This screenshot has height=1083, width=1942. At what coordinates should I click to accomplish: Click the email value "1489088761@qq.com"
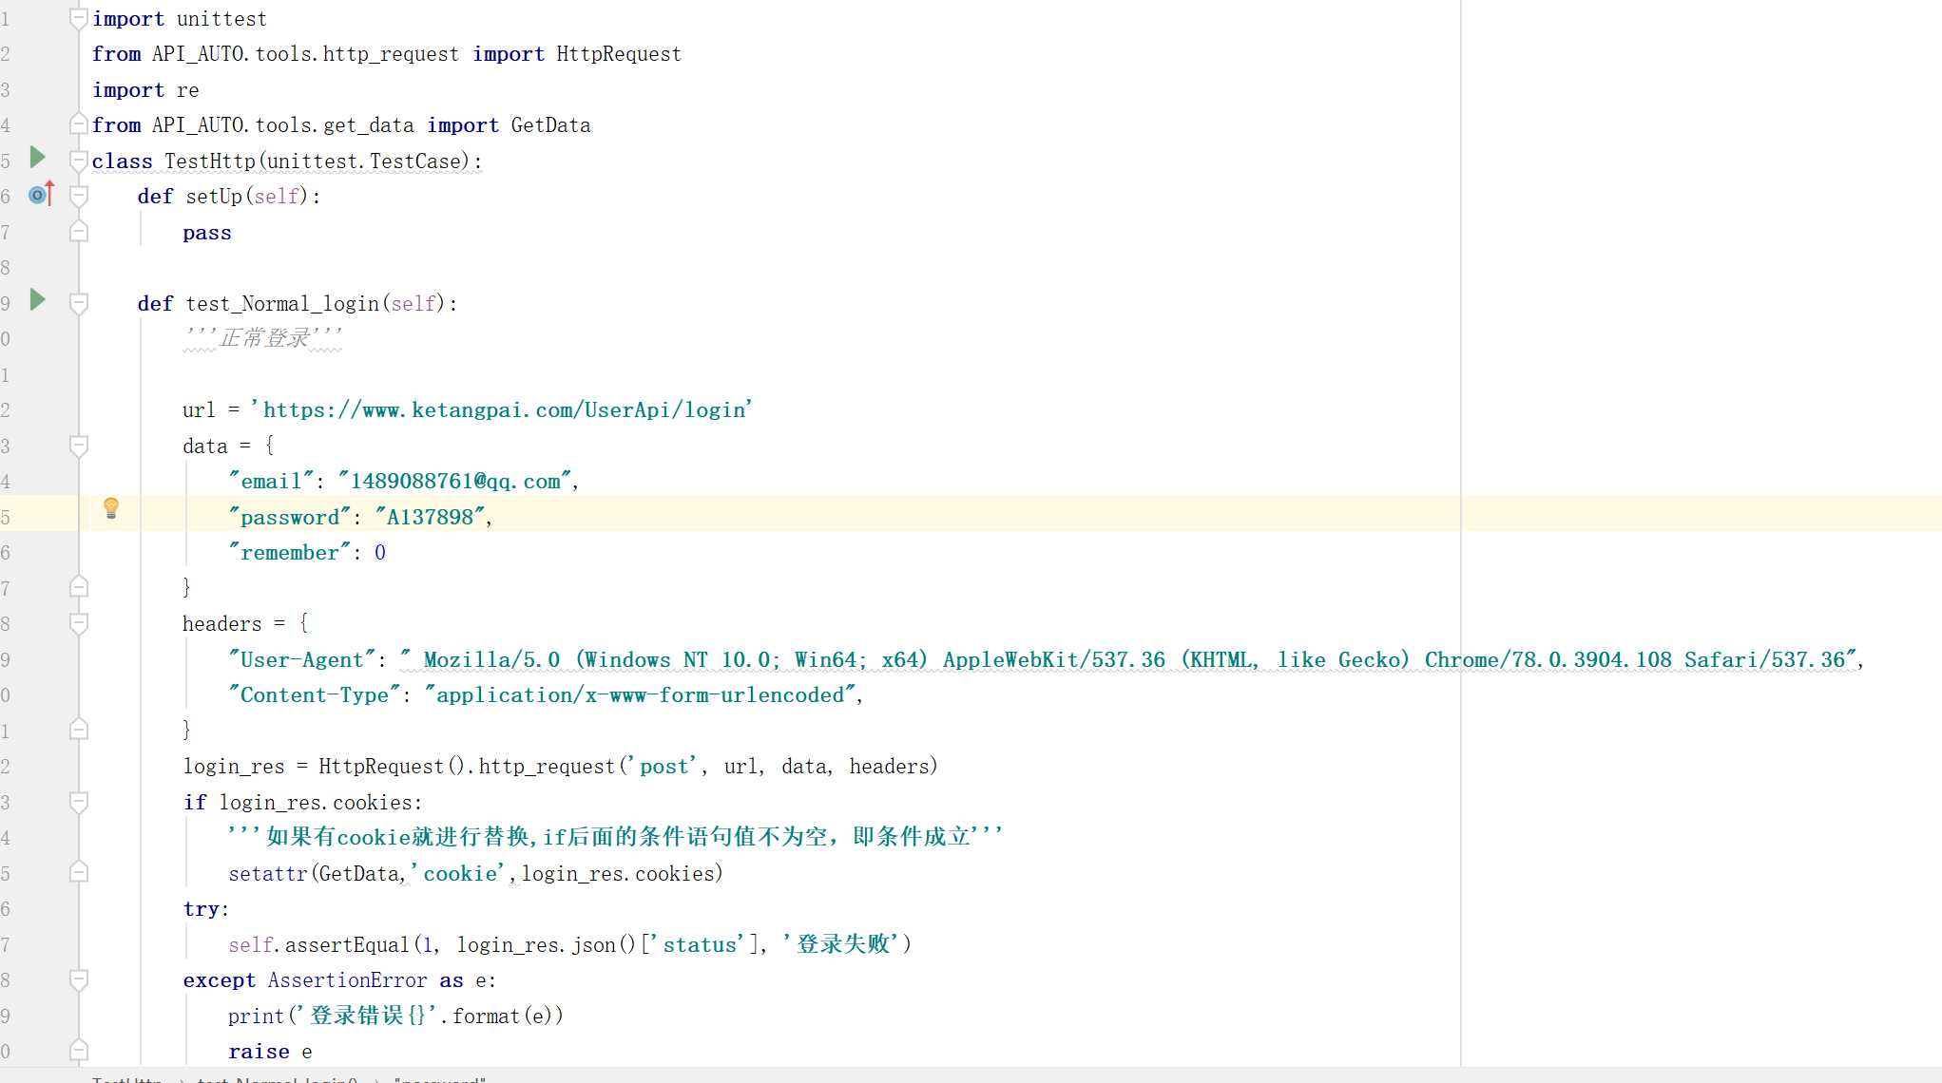pos(455,481)
